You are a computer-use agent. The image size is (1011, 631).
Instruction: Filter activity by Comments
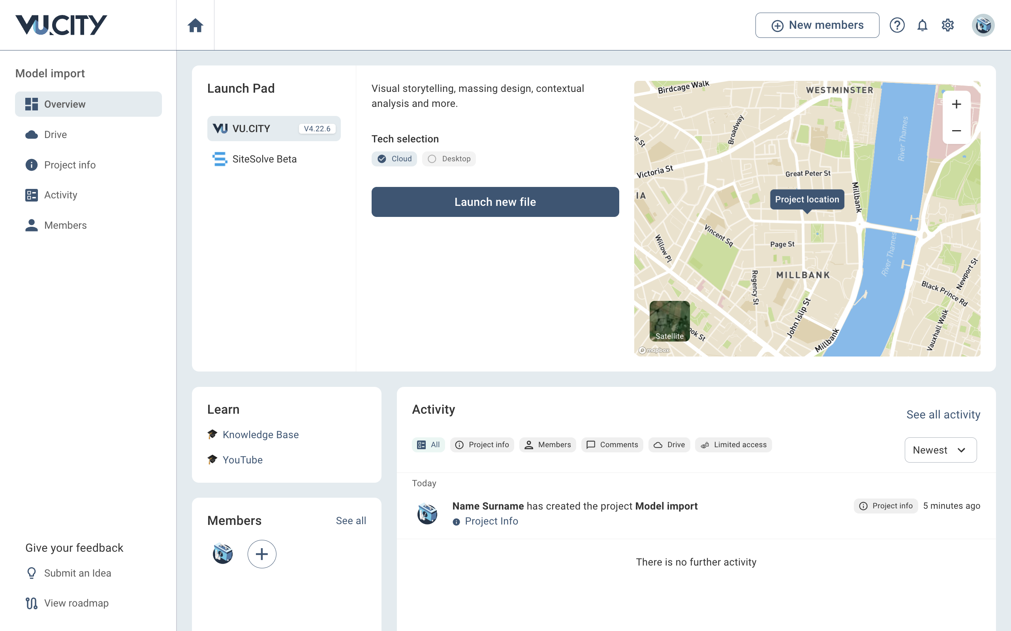click(x=612, y=445)
